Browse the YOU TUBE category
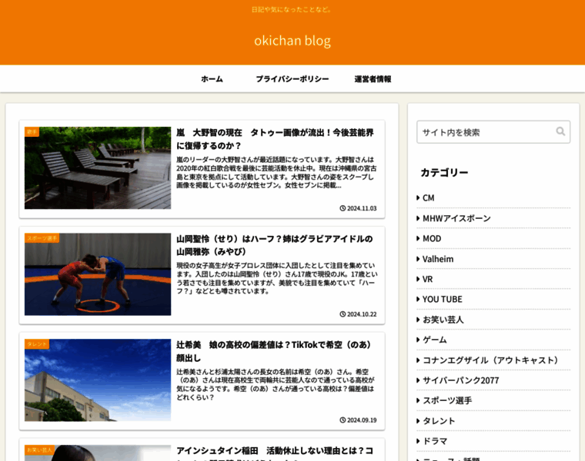The image size is (585, 461). pyautogui.click(x=442, y=299)
